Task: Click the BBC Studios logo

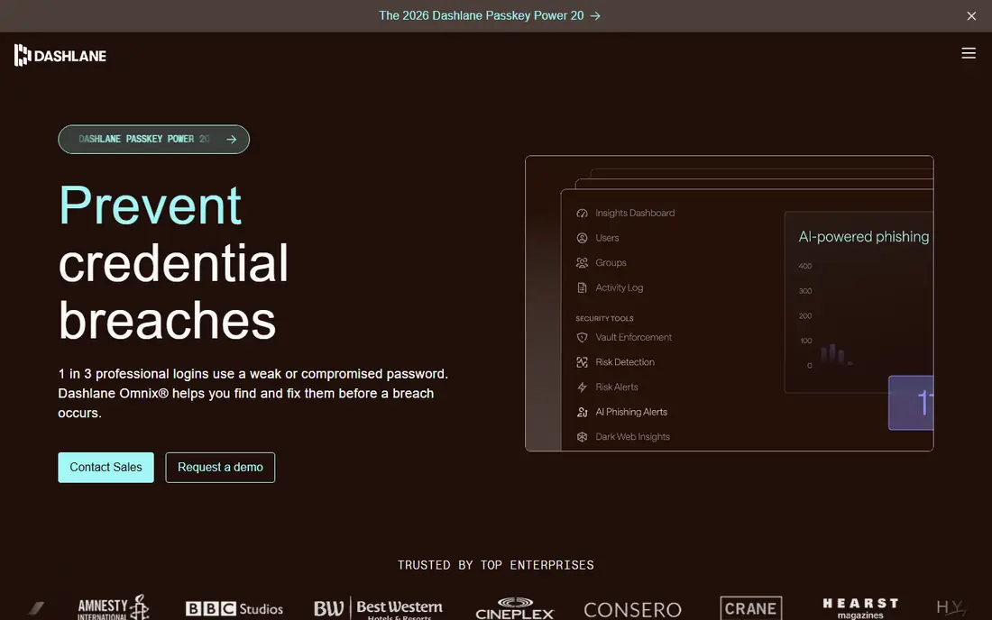Action: coord(234,608)
